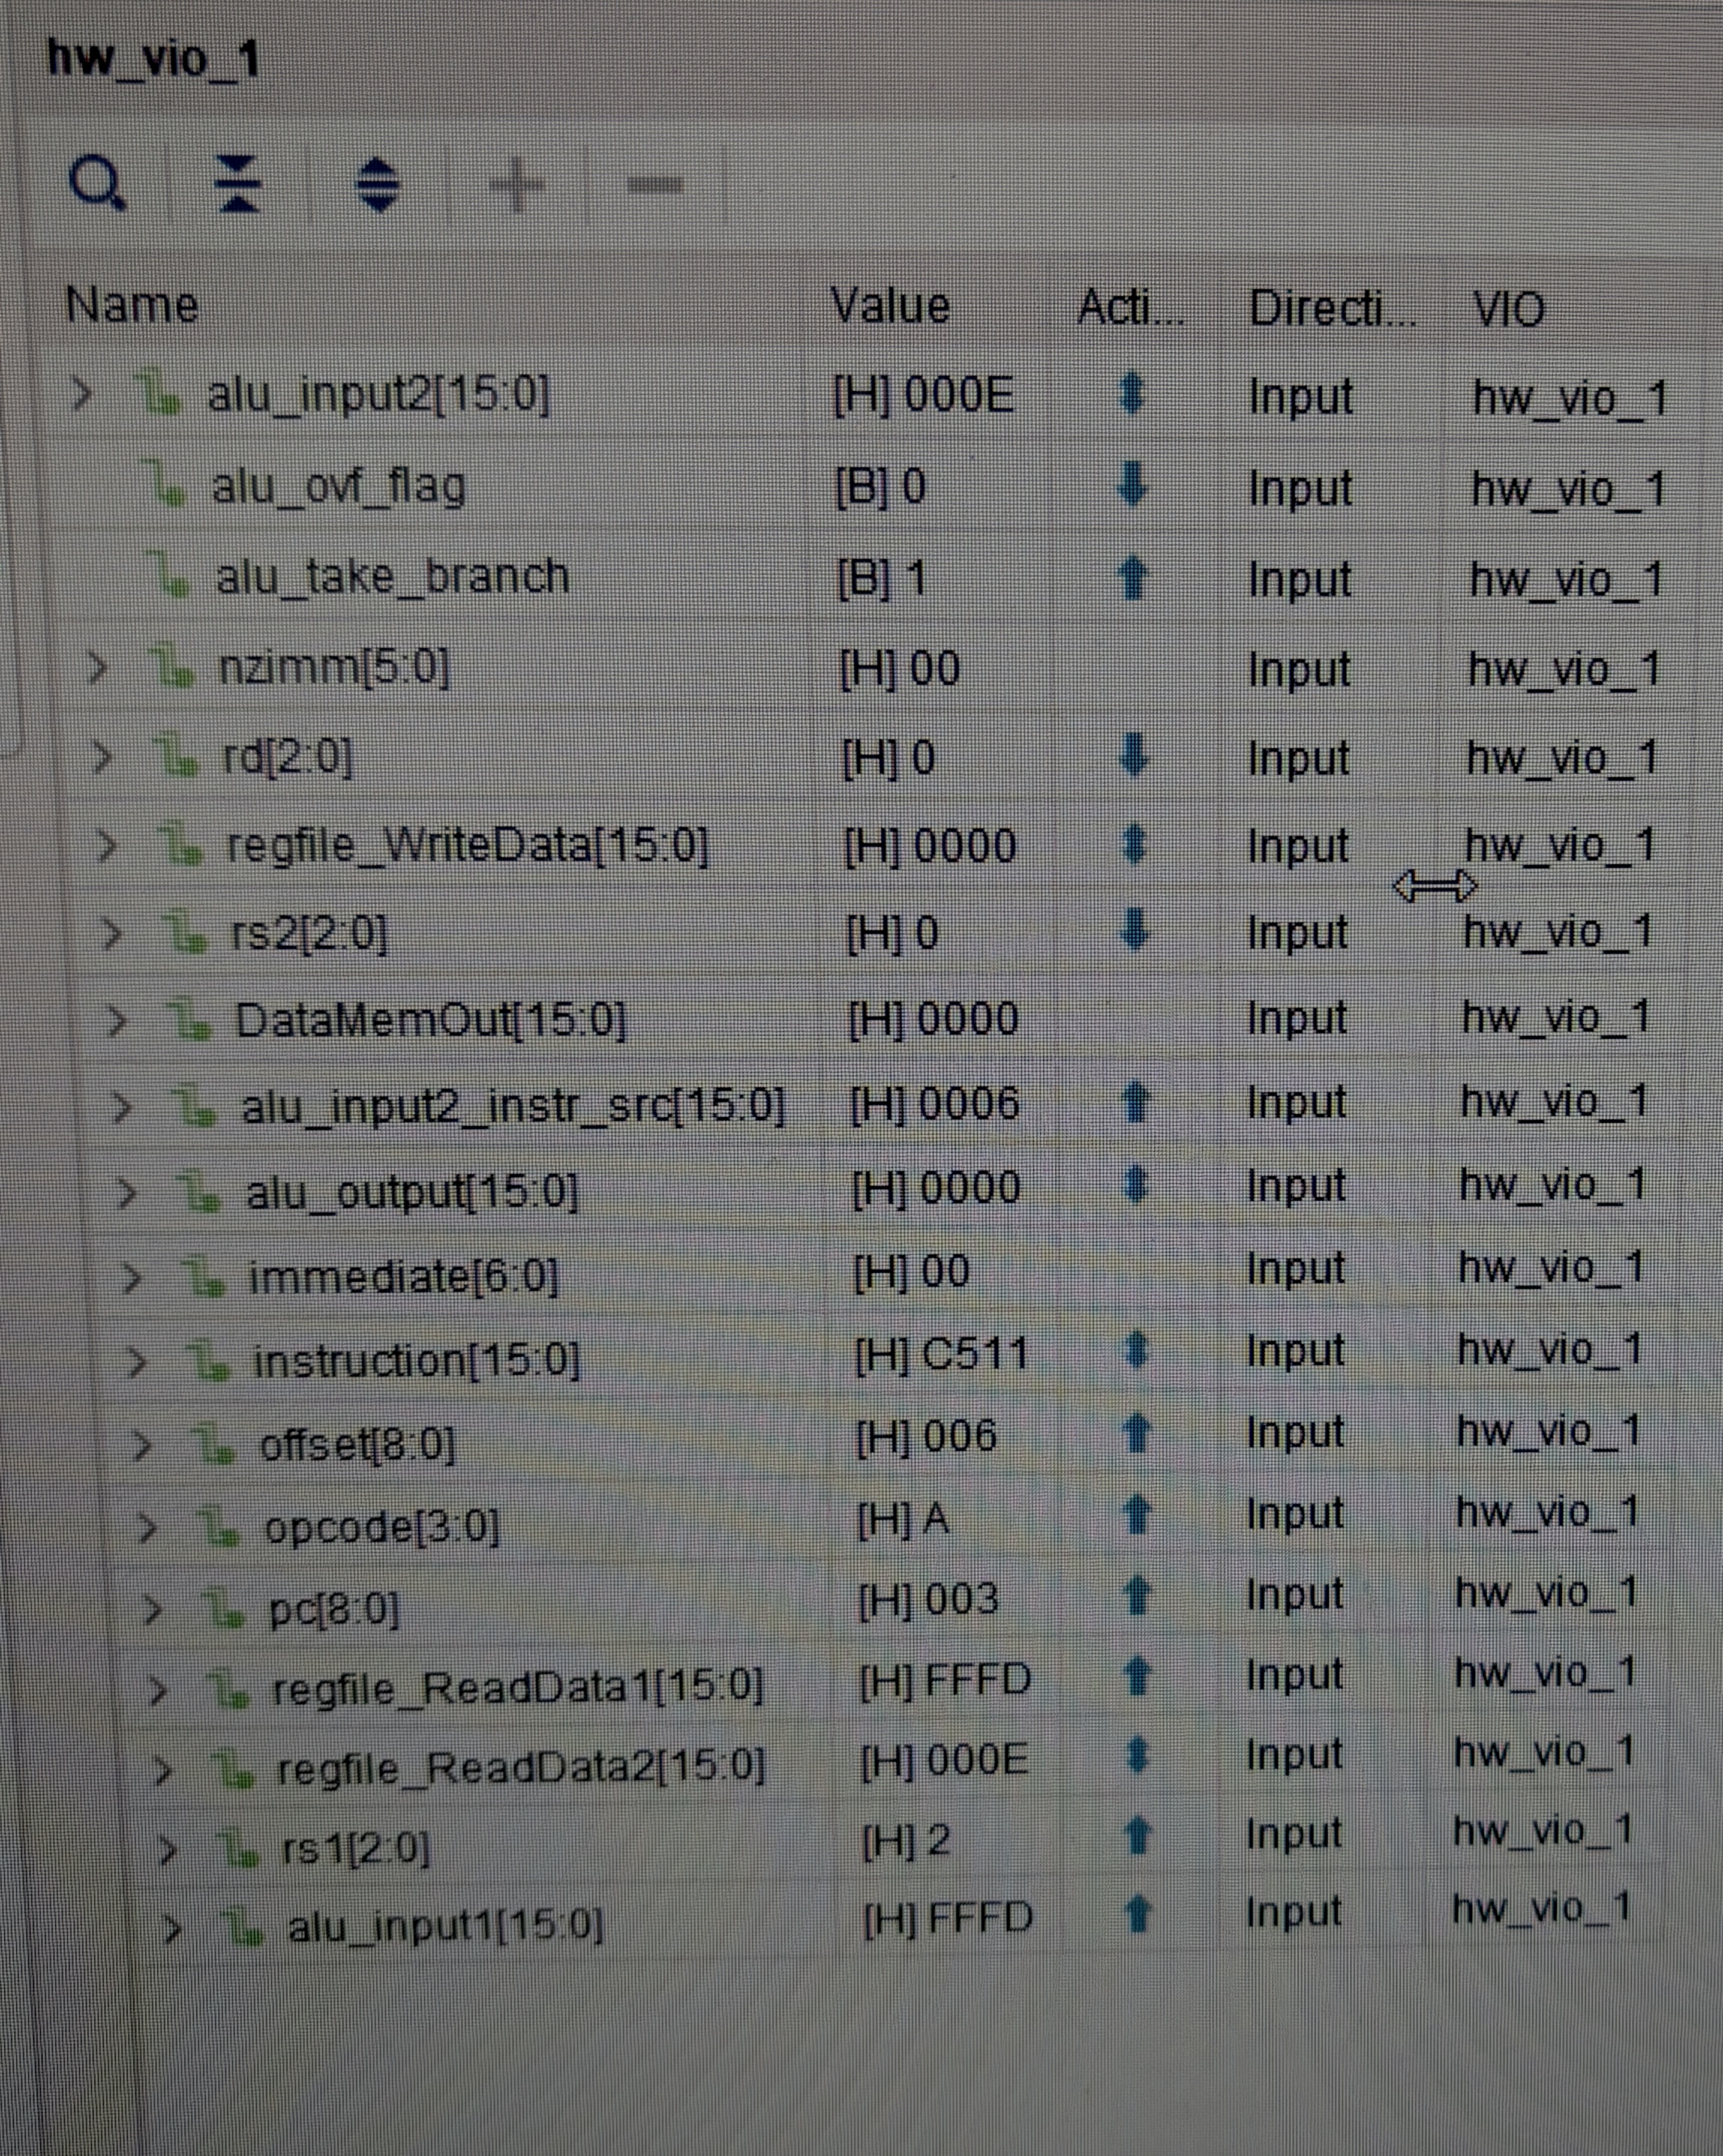The height and width of the screenshot is (2156, 1723).
Task: Click value cell of offset[8:0]
Action: coord(926,1437)
